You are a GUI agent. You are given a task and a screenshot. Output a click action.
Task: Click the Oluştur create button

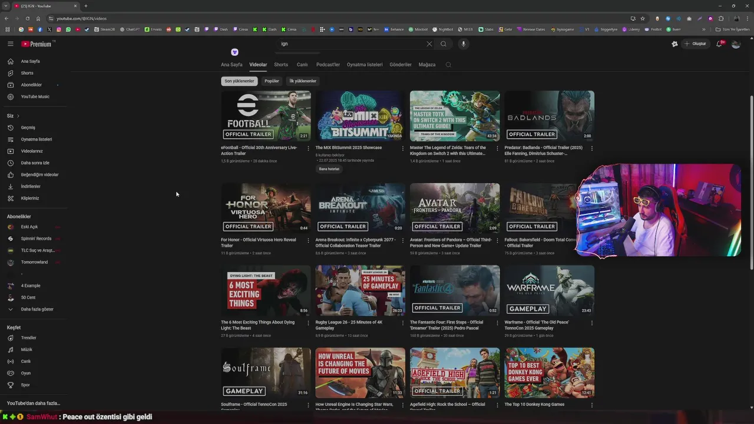pyautogui.click(x=695, y=44)
